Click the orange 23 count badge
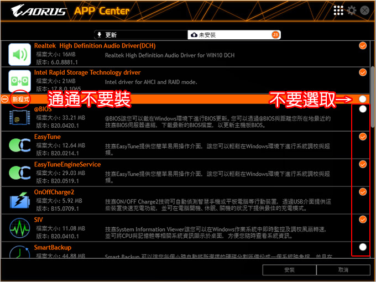Screen dimensions: 376x282 coord(275,35)
